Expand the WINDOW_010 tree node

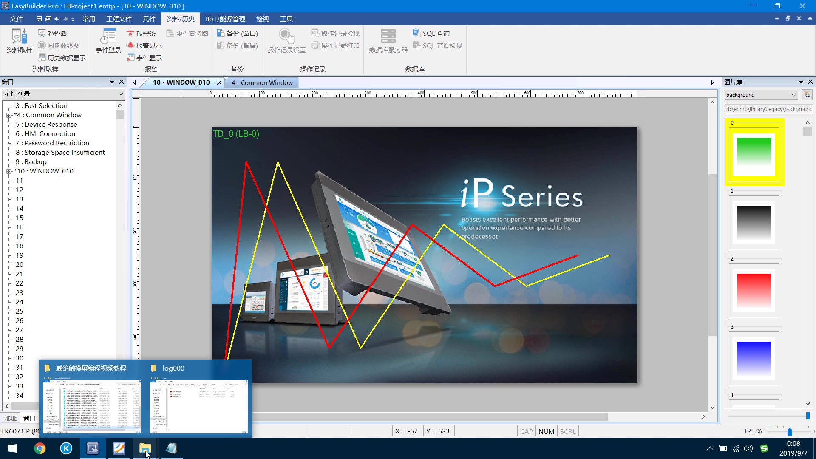[8, 171]
